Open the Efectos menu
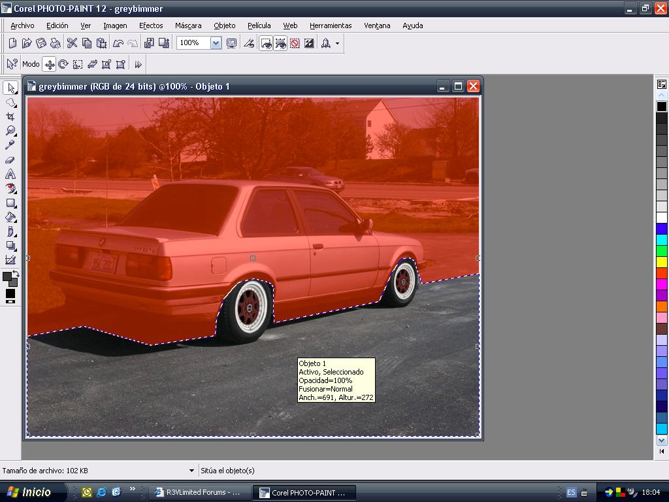Image resolution: width=669 pixels, height=502 pixels. click(x=151, y=25)
